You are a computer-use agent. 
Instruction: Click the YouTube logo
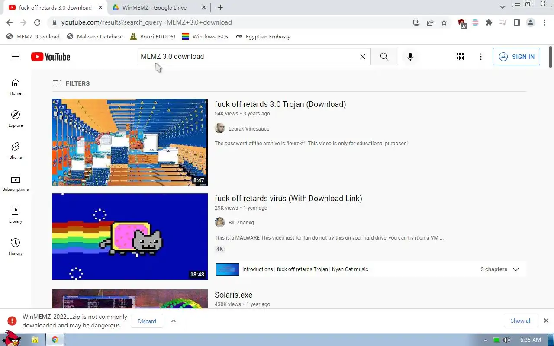[51, 57]
